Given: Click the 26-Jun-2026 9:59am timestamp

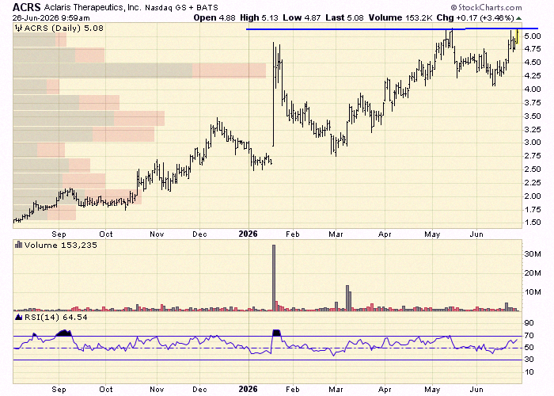Looking at the screenshot, I should (51, 17).
